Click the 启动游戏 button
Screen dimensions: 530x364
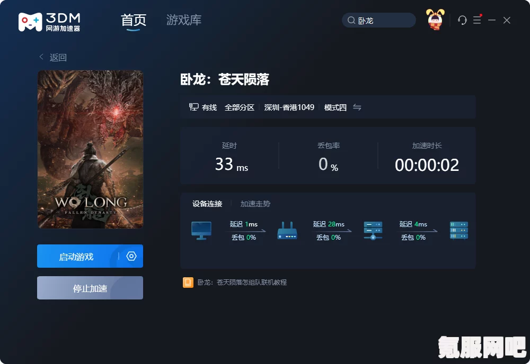76,257
